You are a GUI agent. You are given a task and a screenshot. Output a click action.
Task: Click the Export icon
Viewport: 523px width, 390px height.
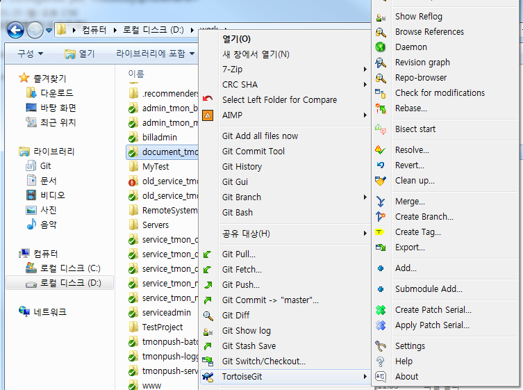(381, 247)
